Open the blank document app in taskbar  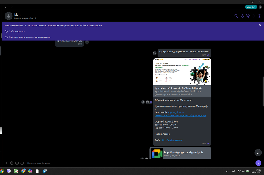37,171
